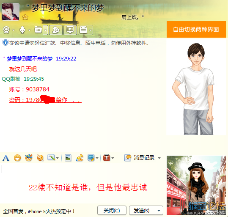
Task: Open voice call options dropdown arrow
Action: 29,30
